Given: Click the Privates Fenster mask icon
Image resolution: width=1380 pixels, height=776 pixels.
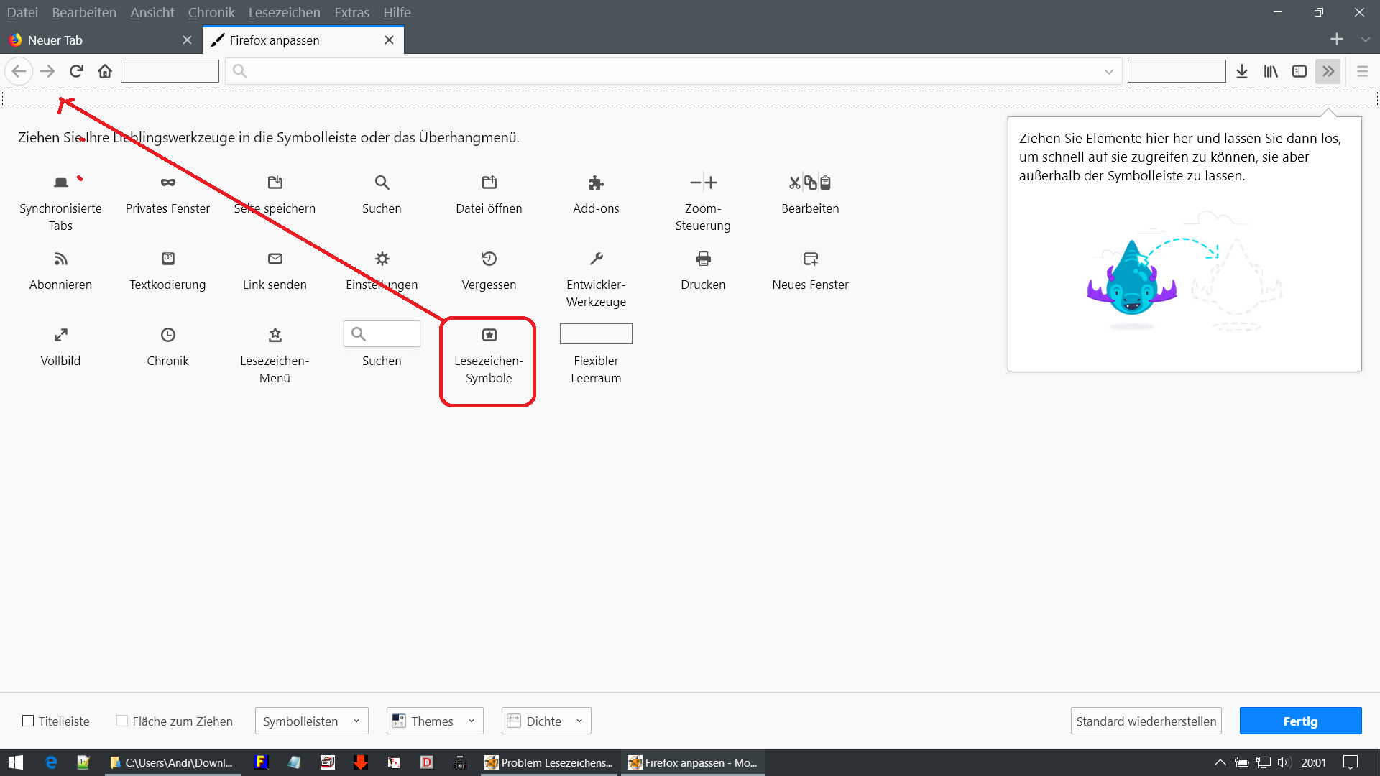Looking at the screenshot, I should (x=167, y=183).
